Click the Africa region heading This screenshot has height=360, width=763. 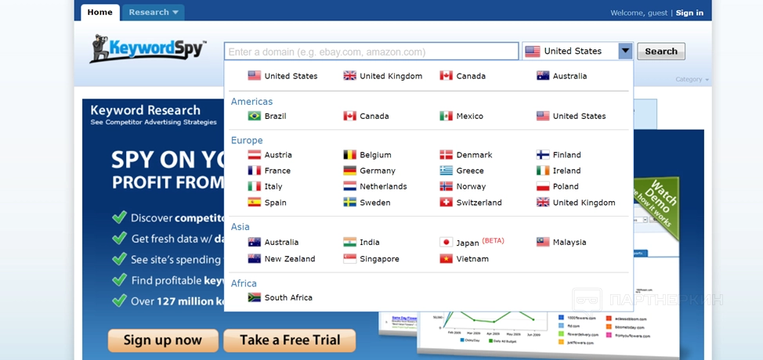(244, 283)
